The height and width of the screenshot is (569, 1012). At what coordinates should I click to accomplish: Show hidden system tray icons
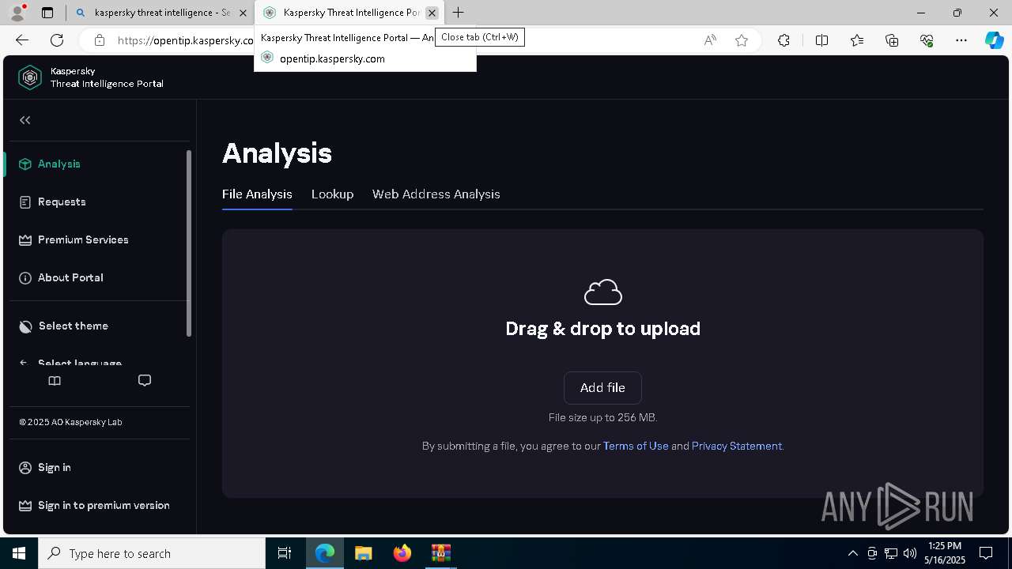click(852, 553)
